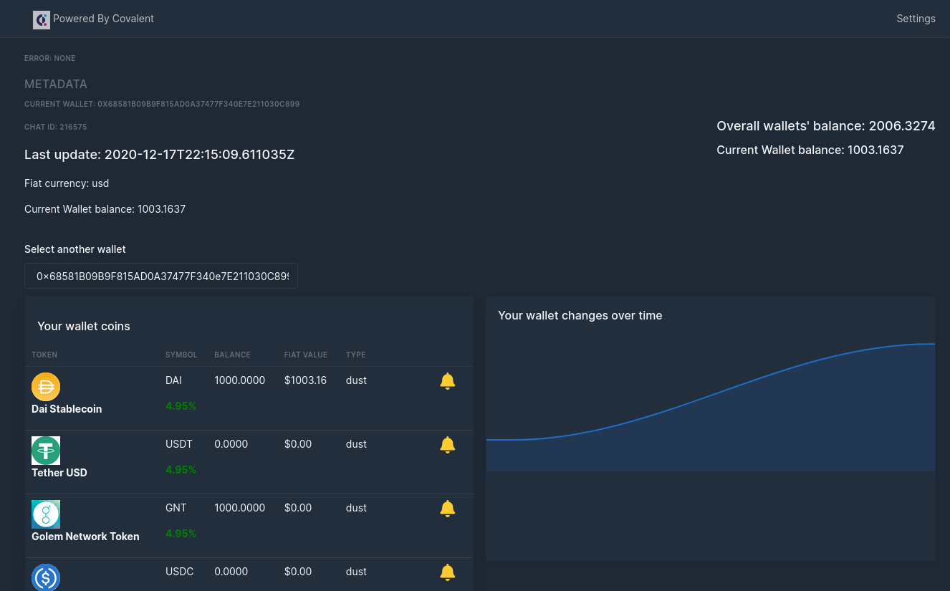Click the wallet changes line chart
950x591 pixels.
711,407
